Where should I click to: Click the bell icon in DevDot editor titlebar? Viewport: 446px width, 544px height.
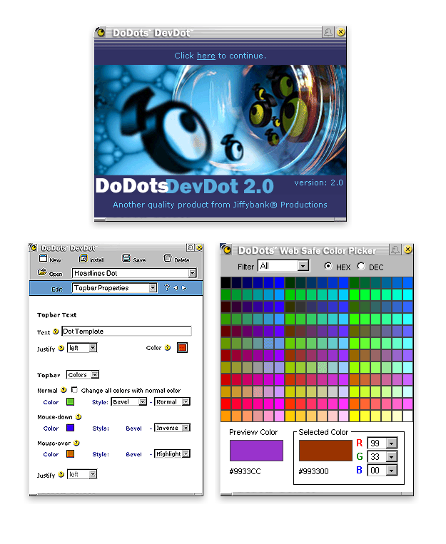pyautogui.click(x=190, y=247)
